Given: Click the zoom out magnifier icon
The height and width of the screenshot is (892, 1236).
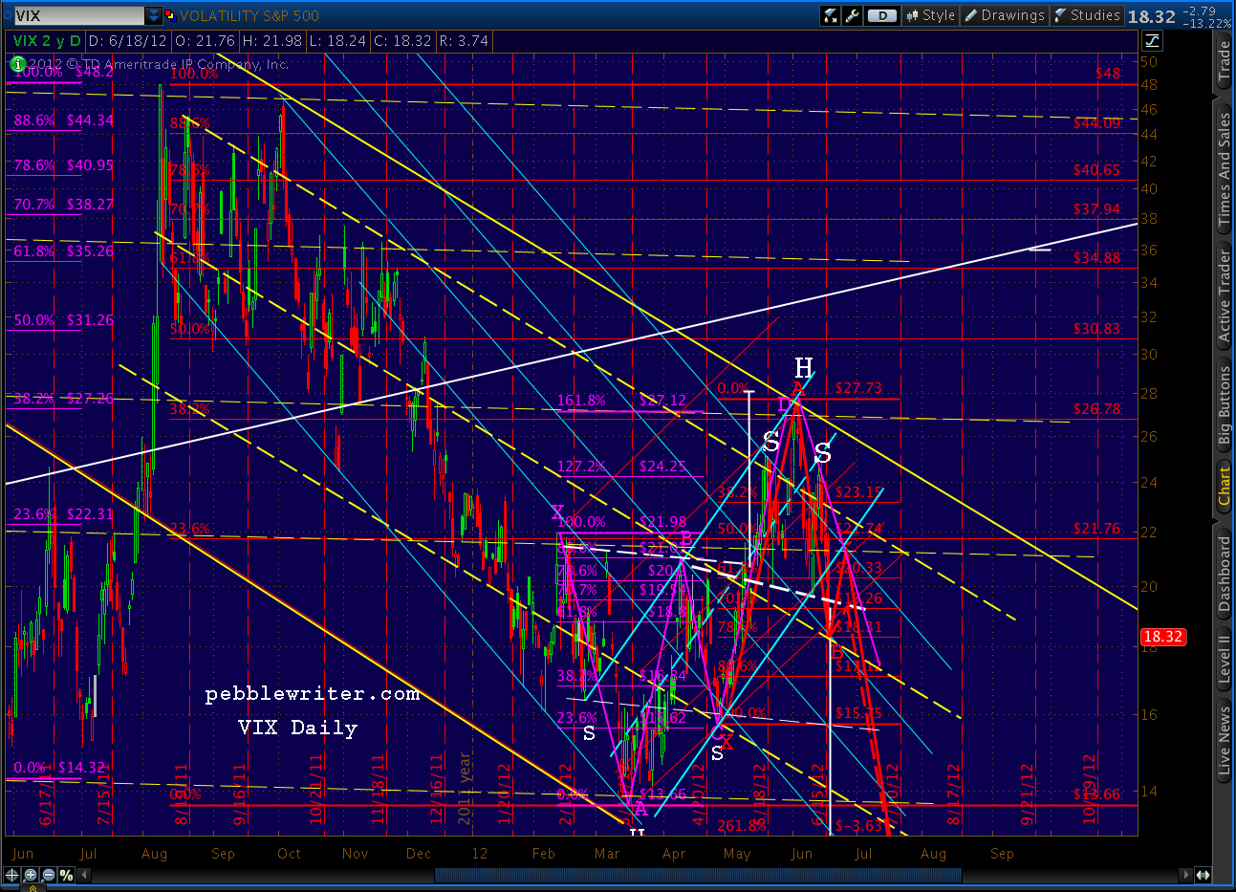Looking at the screenshot, I should pyautogui.click(x=49, y=875).
